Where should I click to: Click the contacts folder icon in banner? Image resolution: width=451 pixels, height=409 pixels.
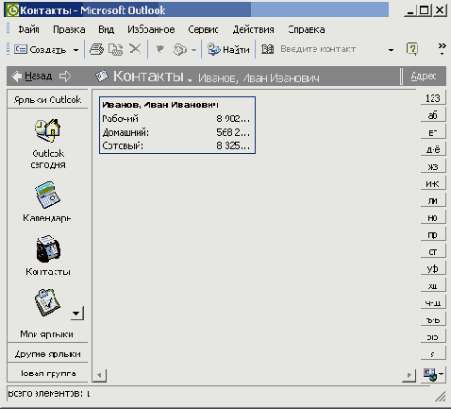pos(102,76)
